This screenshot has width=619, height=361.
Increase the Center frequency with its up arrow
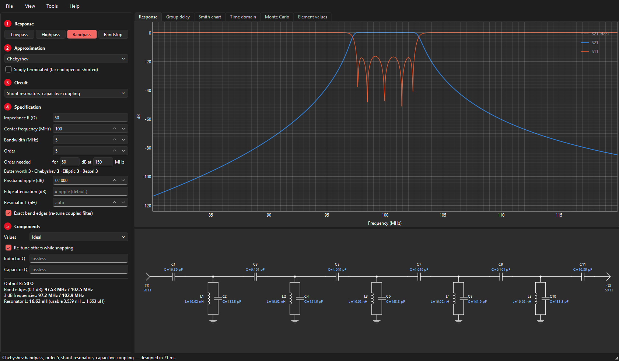tap(115, 129)
